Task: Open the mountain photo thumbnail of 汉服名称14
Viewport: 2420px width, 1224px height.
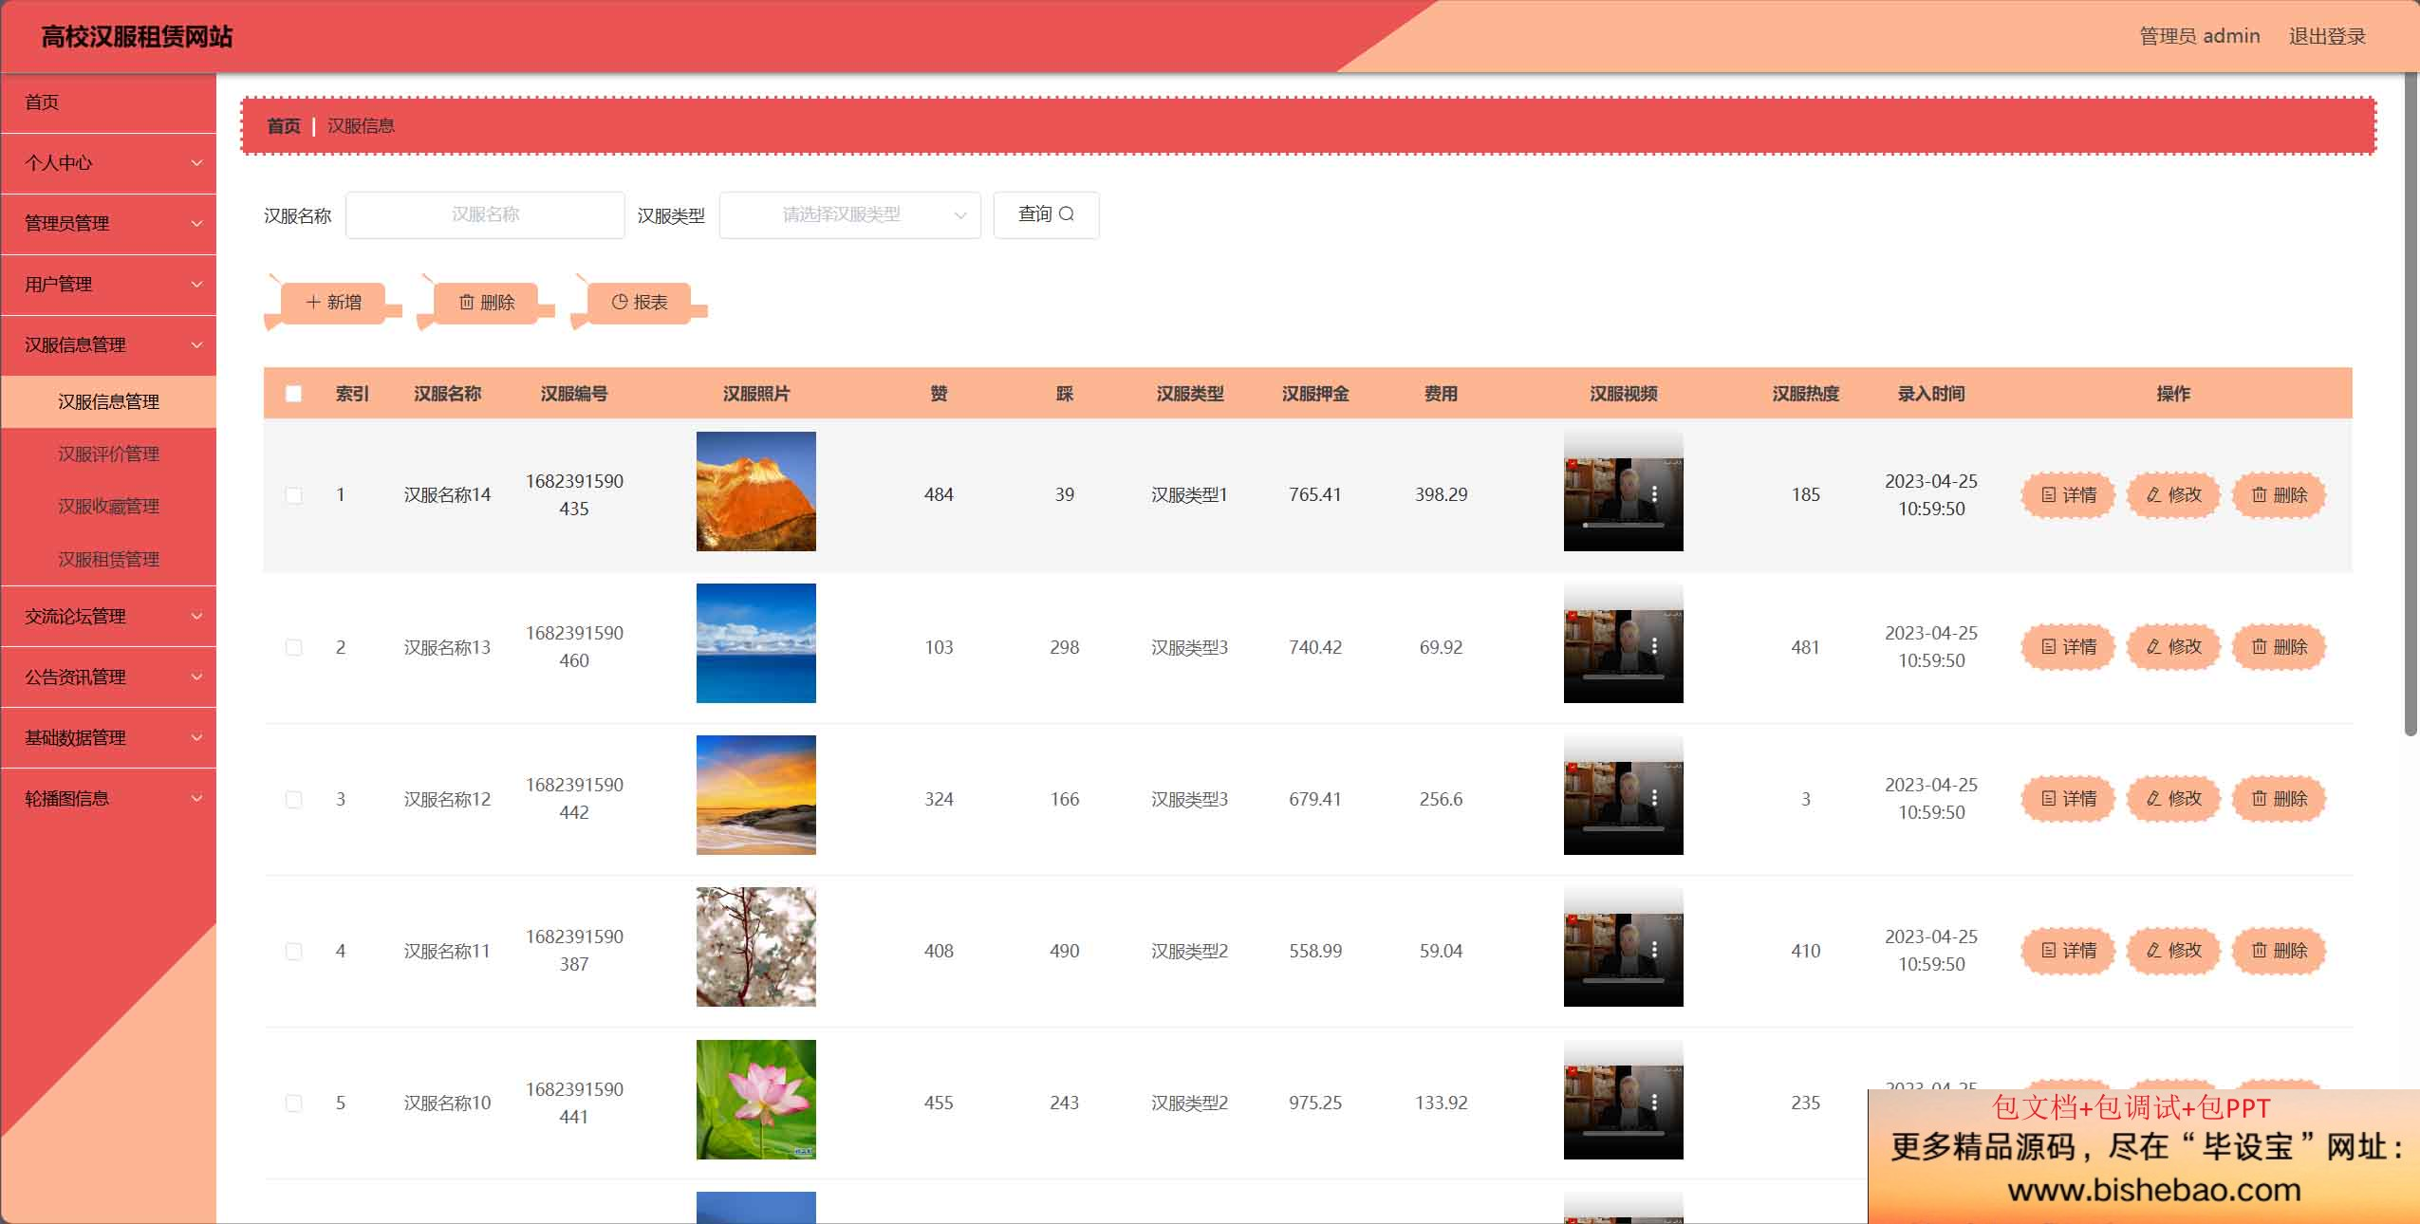Action: pyautogui.click(x=755, y=491)
